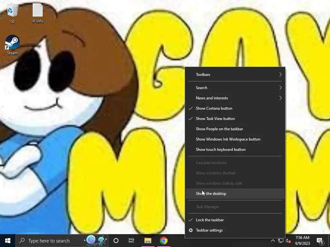Screen dimensions: 330x247
Task: Open the Action Center notifications icon
Action: coord(320,241)
